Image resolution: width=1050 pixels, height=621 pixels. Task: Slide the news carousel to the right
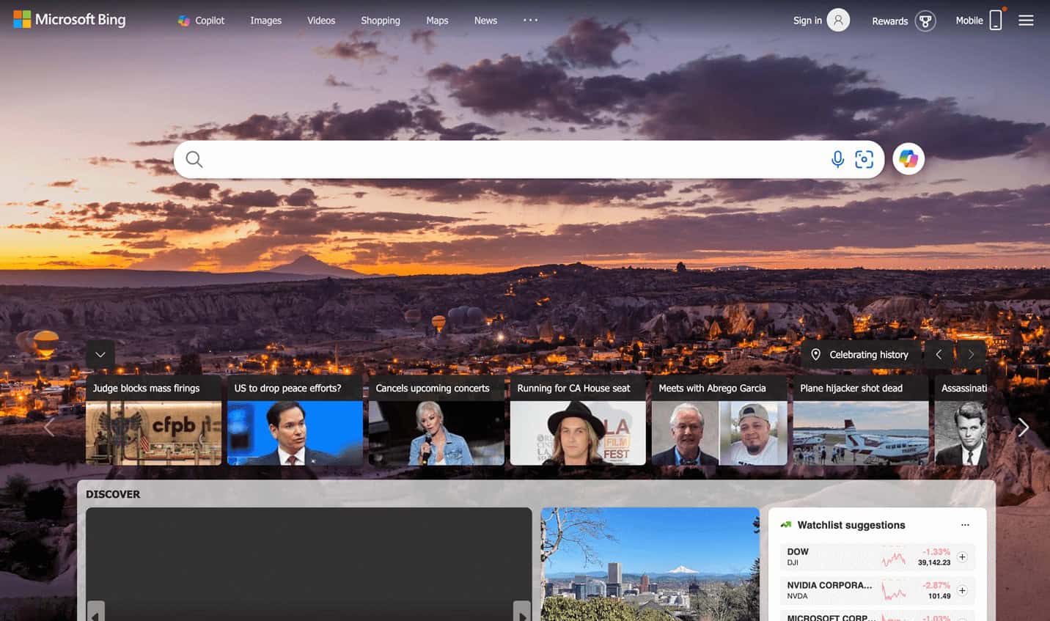(x=1023, y=427)
